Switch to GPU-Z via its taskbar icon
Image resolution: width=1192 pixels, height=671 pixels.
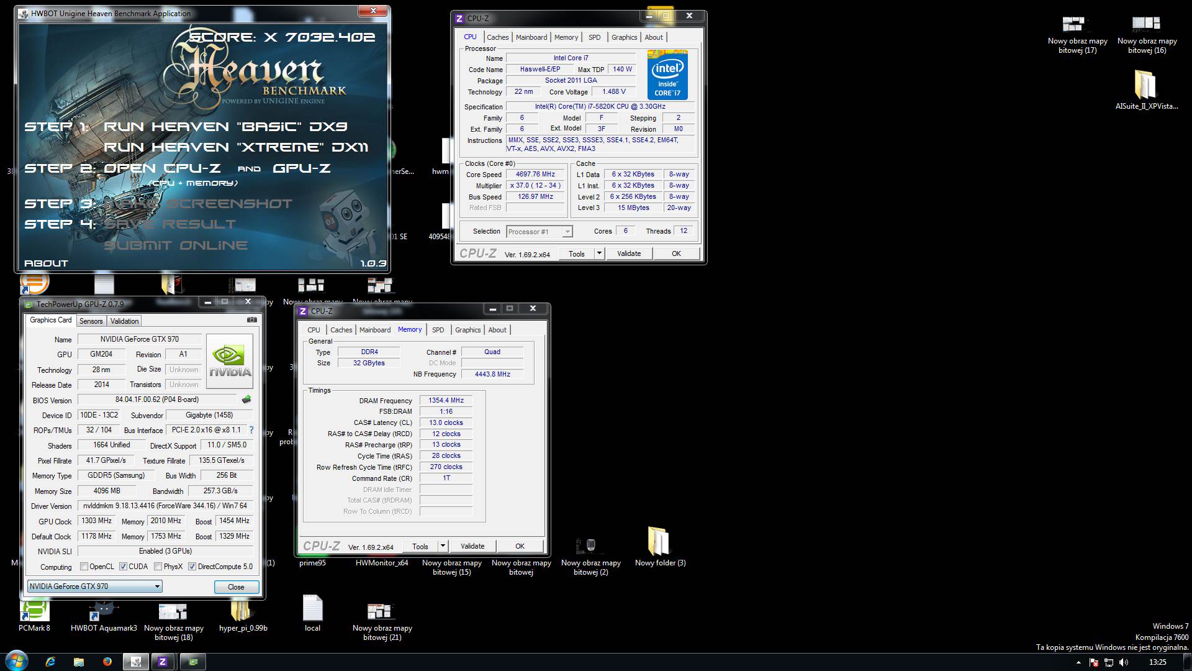[x=193, y=662]
